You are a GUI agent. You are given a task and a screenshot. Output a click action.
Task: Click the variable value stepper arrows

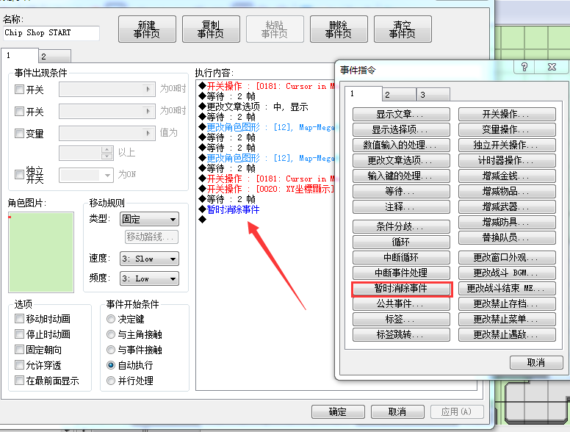pos(107,153)
